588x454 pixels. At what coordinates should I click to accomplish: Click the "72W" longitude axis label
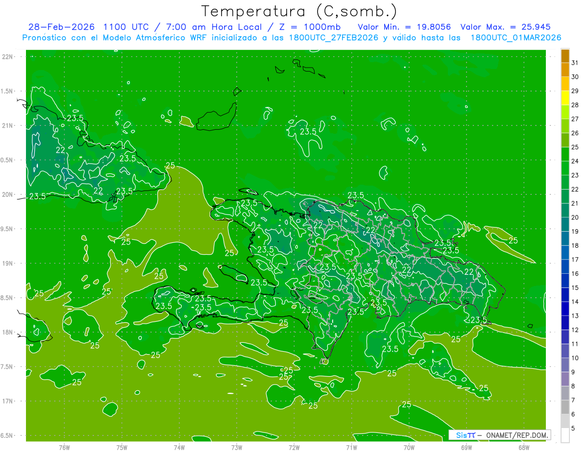pyautogui.click(x=294, y=447)
